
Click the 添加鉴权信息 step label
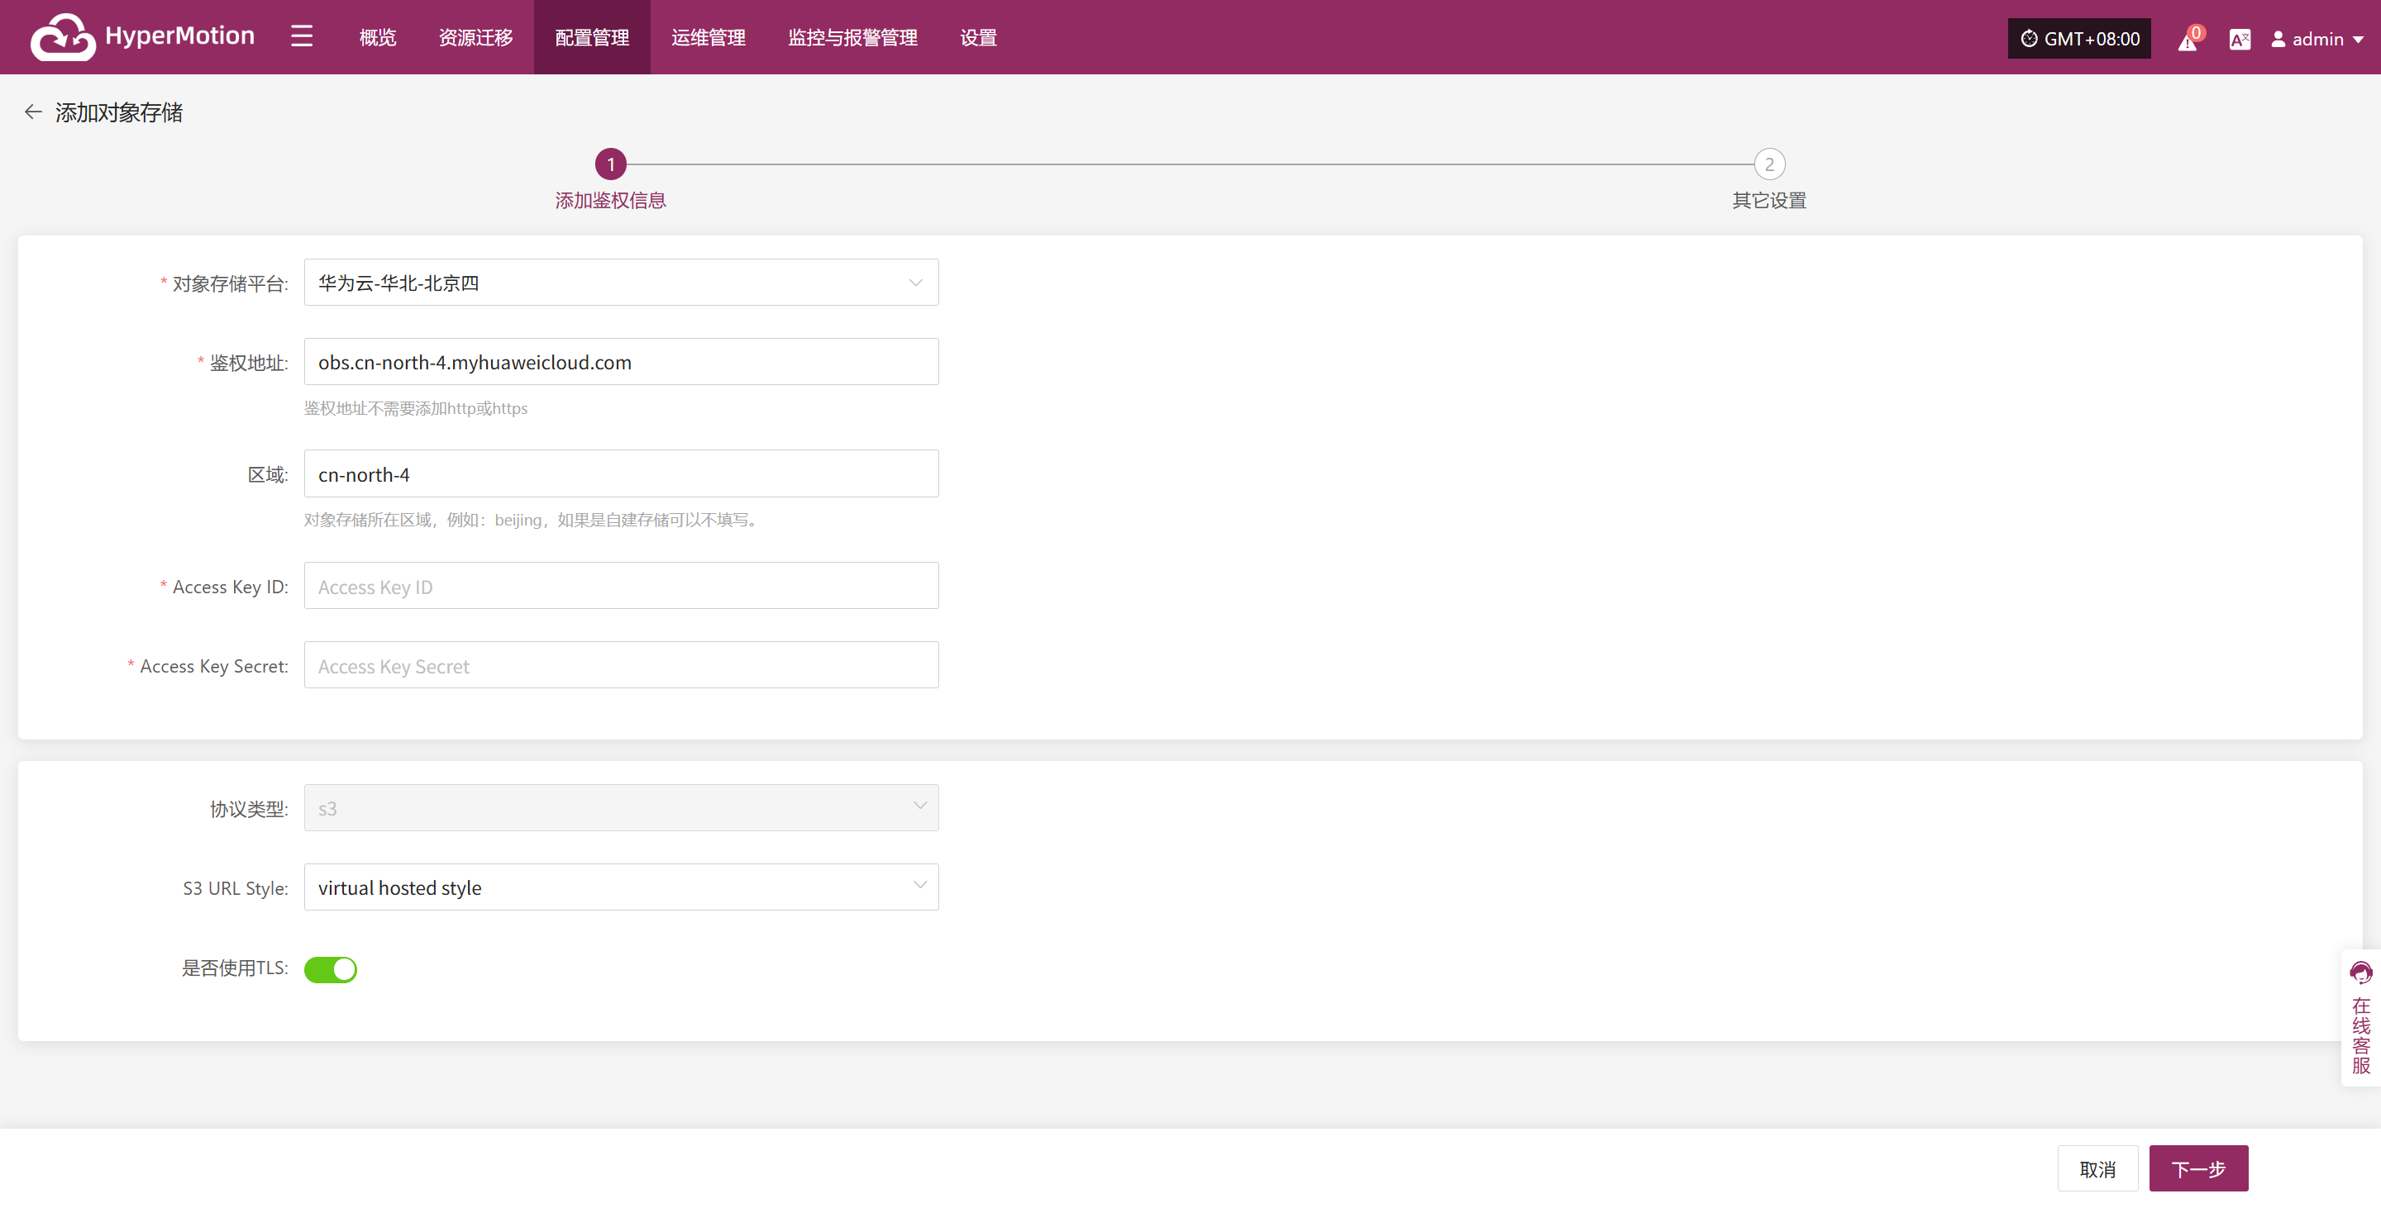(x=610, y=201)
